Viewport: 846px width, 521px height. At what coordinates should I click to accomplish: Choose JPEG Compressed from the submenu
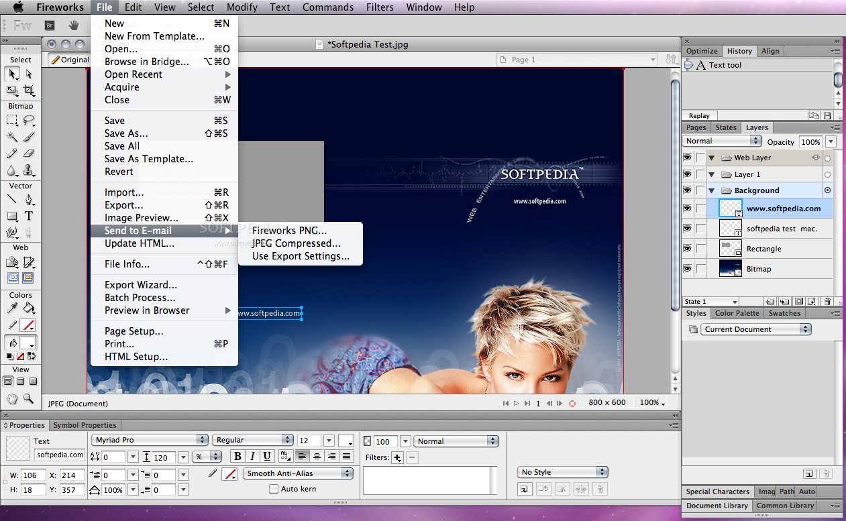[x=296, y=243]
